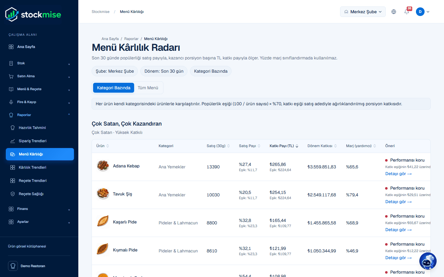Expand the Menü & Reçete chevron
This screenshot has width=444, height=277.
[x=69, y=90]
